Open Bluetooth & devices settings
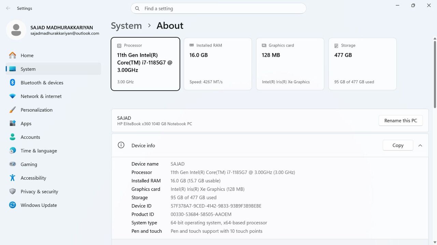 coord(54,82)
